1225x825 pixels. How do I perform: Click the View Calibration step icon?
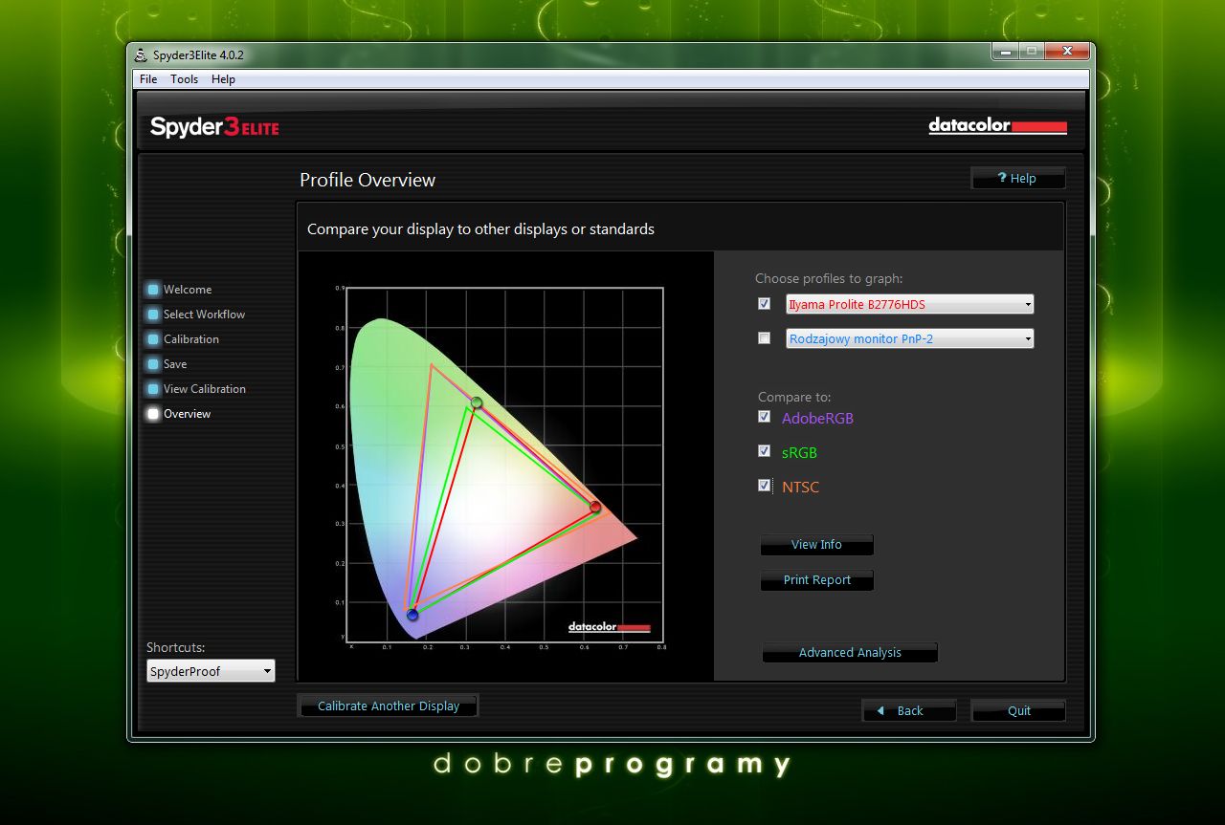tap(153, 389)
